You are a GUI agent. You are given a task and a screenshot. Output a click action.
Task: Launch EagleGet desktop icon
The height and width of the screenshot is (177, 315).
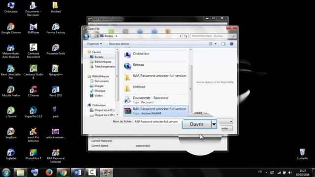(11, 154)
